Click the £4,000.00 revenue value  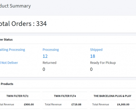(x=123, y=105)
